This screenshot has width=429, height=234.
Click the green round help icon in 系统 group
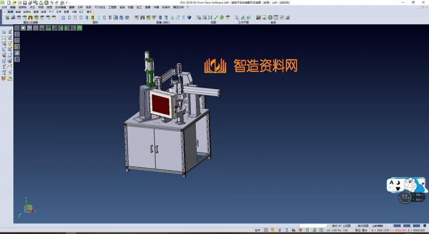click(270, 17)
